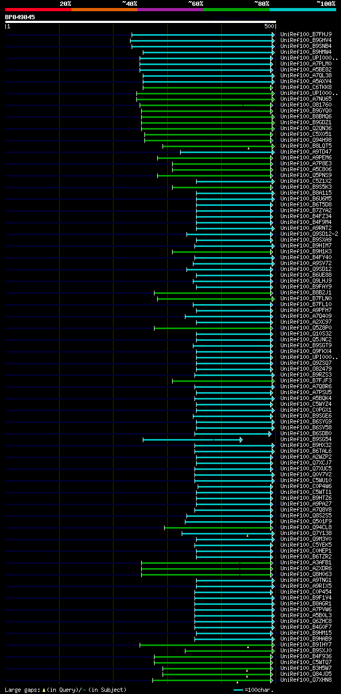This screenshot has width=341, height=694.
Task: Click the red ~20% identity color bar
Action: (38, 10)
